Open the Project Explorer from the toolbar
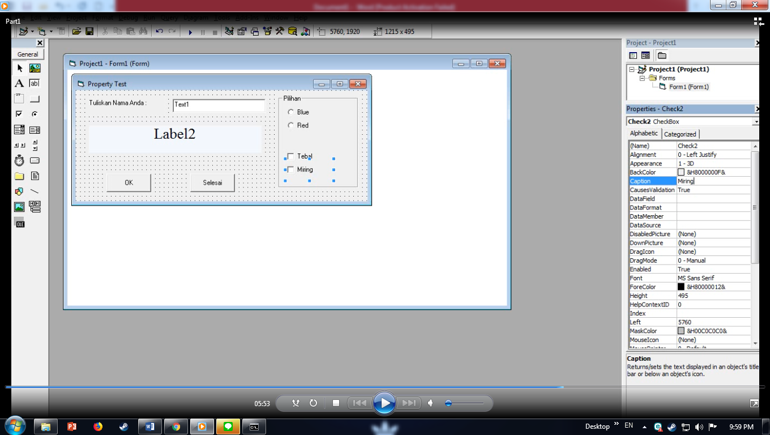The width and height of the screenshot is (770, 435). pos(229,32)
